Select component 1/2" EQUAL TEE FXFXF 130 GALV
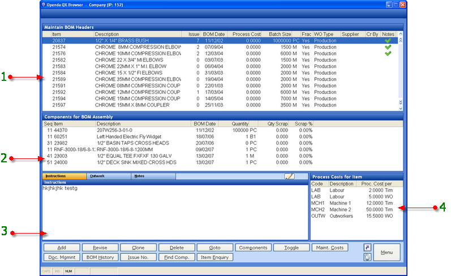Image resolution: width=451 pixels, height=276 pixels. [x=222, y=156]
